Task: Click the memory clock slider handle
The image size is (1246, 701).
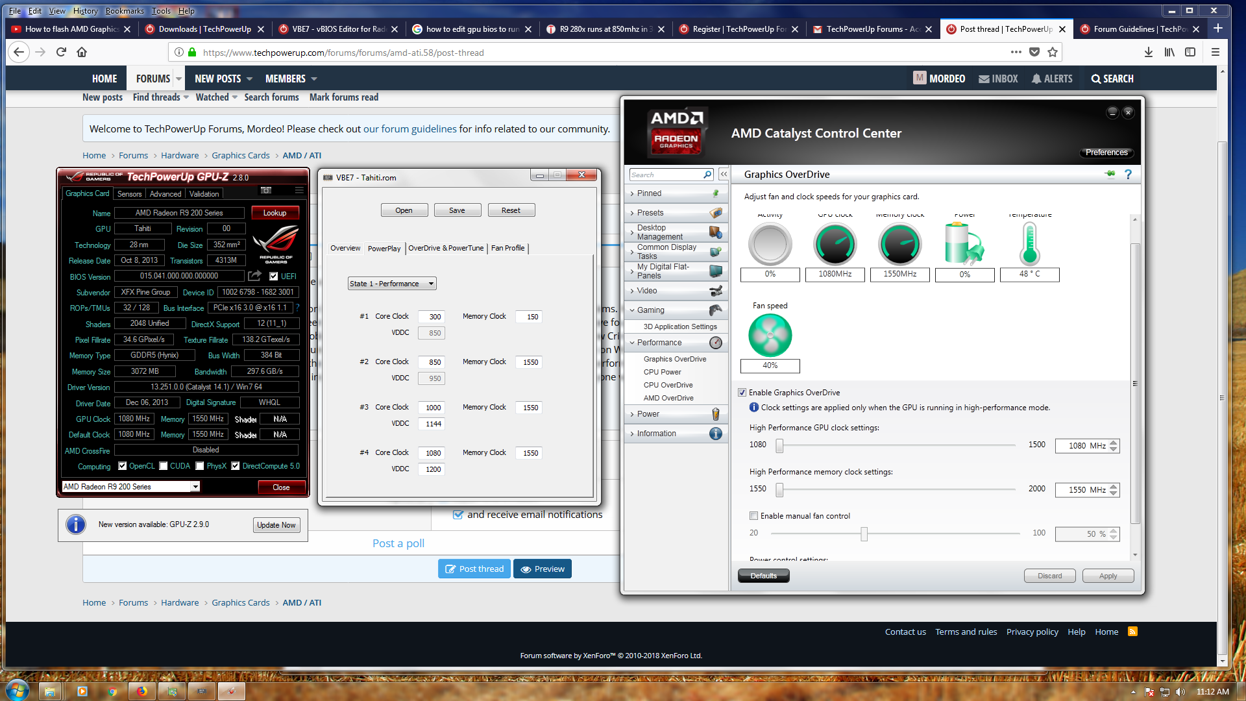Action: click(x=779, y=489)
